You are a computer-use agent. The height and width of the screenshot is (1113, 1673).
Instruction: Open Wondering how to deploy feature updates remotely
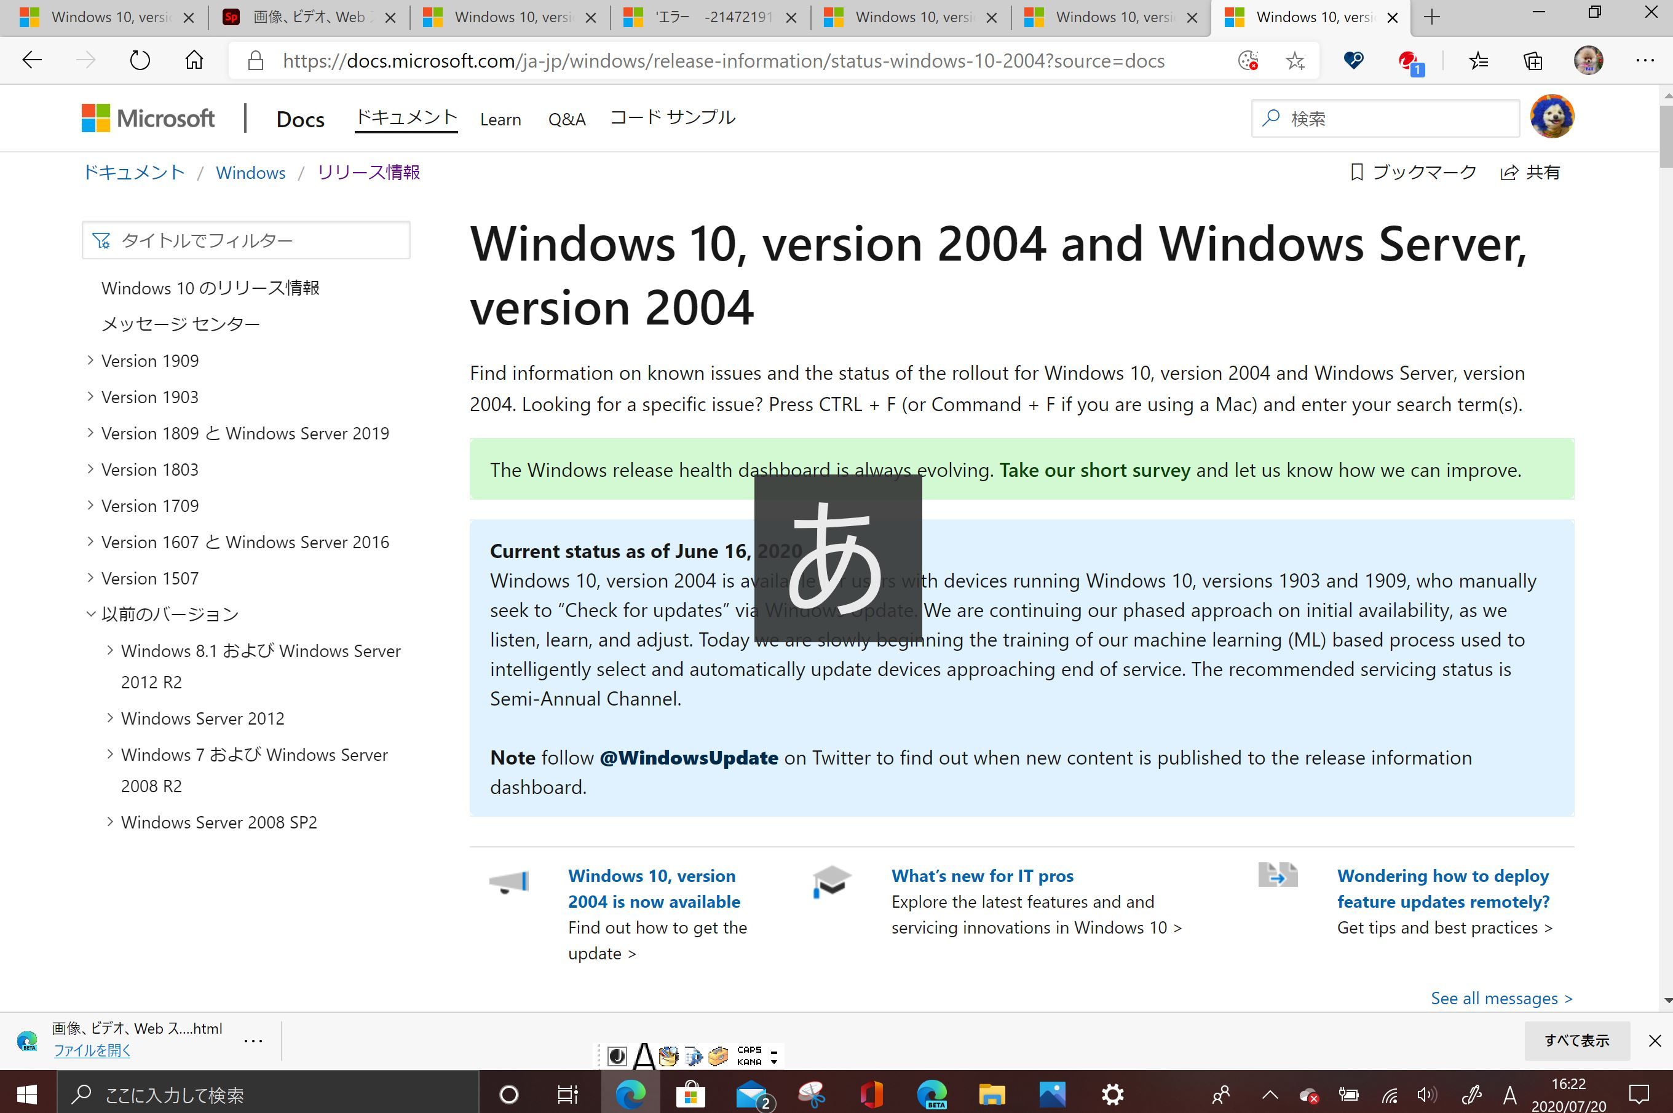(1443, 889)
